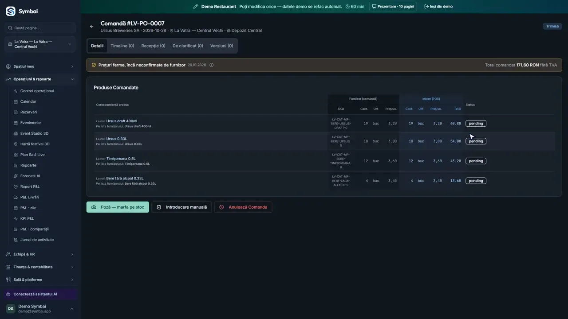
Task: Click Anulează Comanda button
Action: click(x=243, y=207)
